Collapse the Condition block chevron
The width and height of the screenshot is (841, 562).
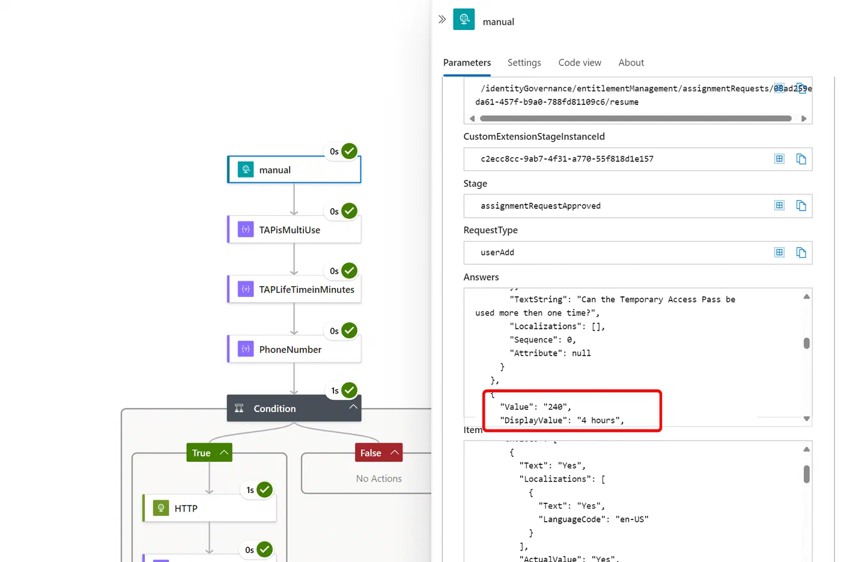353,407
